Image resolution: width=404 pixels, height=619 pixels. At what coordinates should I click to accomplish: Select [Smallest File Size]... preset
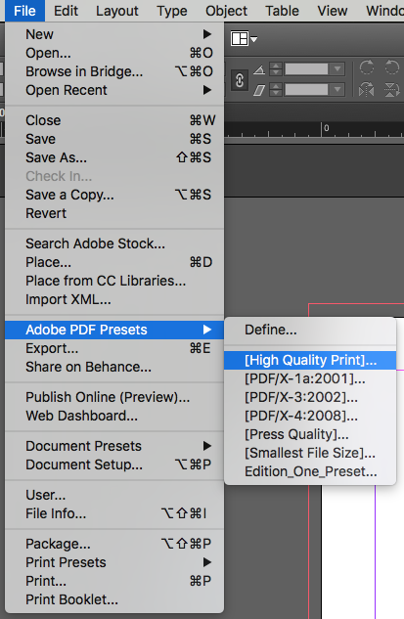coord(310,453)
